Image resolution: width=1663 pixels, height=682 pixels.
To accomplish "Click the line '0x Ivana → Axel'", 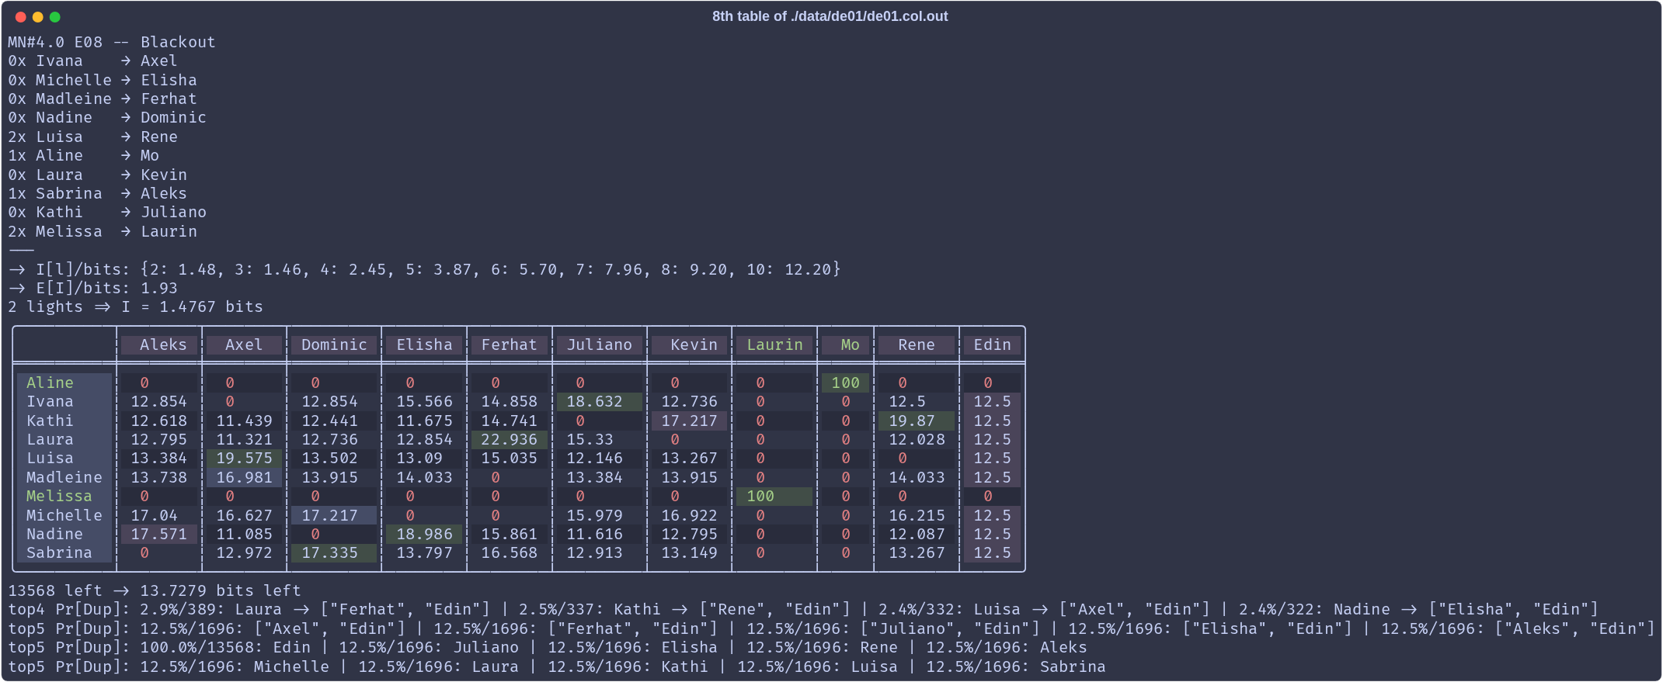I will point(92,61).
